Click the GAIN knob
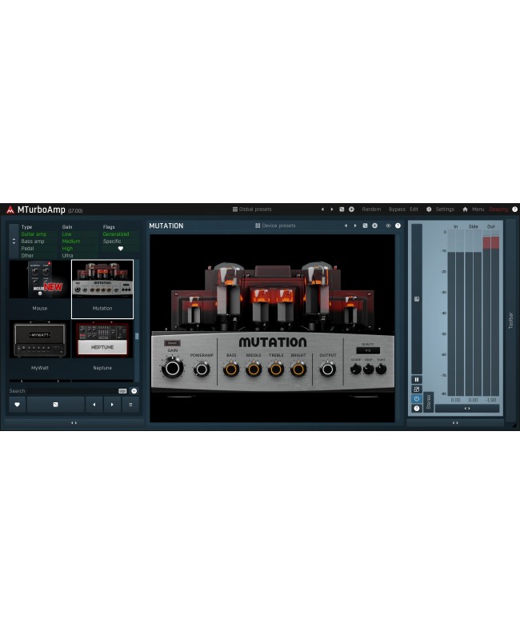 pyautogui.click(x=173, y=368)
